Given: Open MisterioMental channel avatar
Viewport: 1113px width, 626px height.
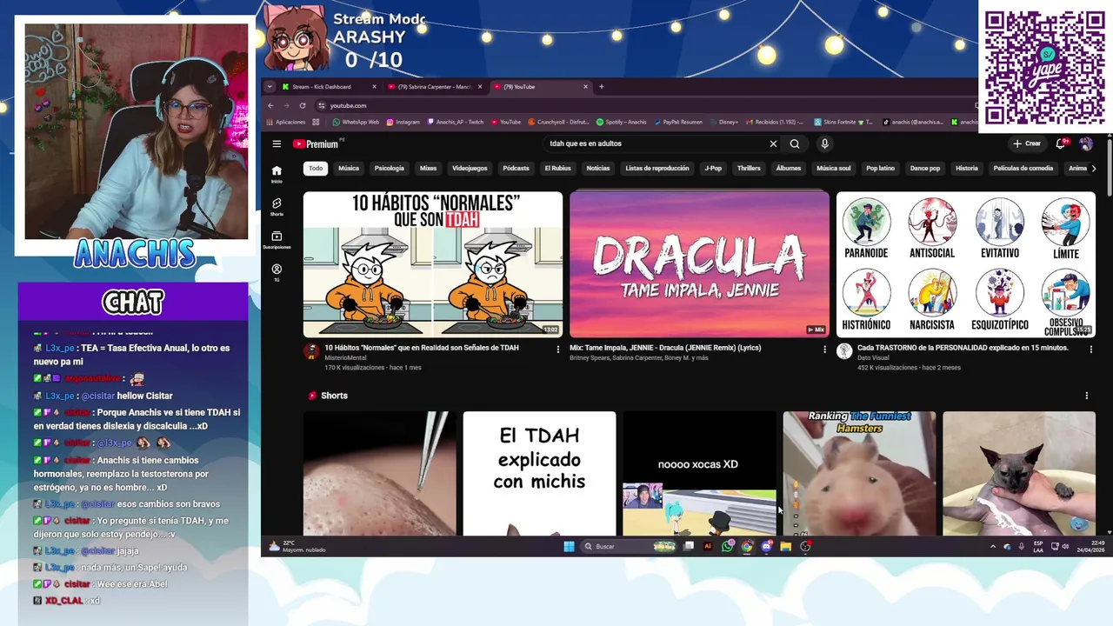Looking at the screenshot, I should [311, 351].
